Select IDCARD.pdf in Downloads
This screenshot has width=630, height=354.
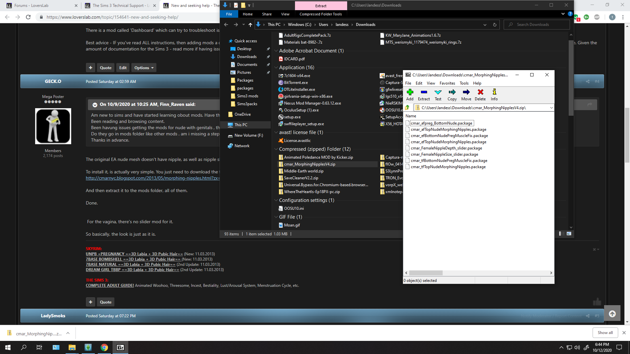[294, 59]
